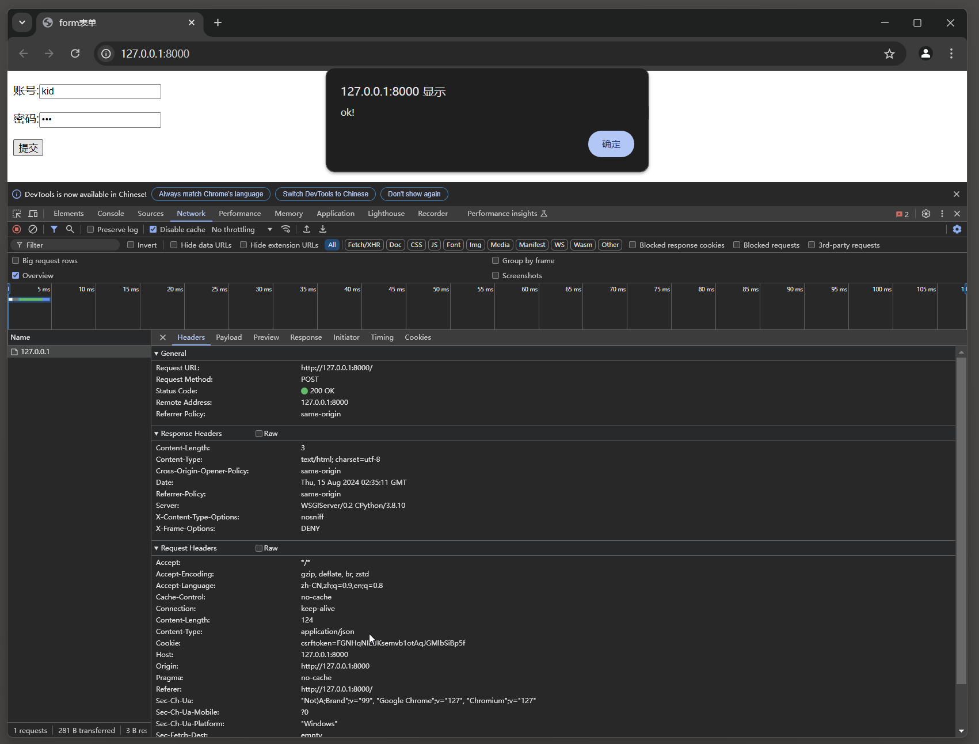Activate the inspect element picker
The width and height of the screenshot is (979, 744).
17,214
